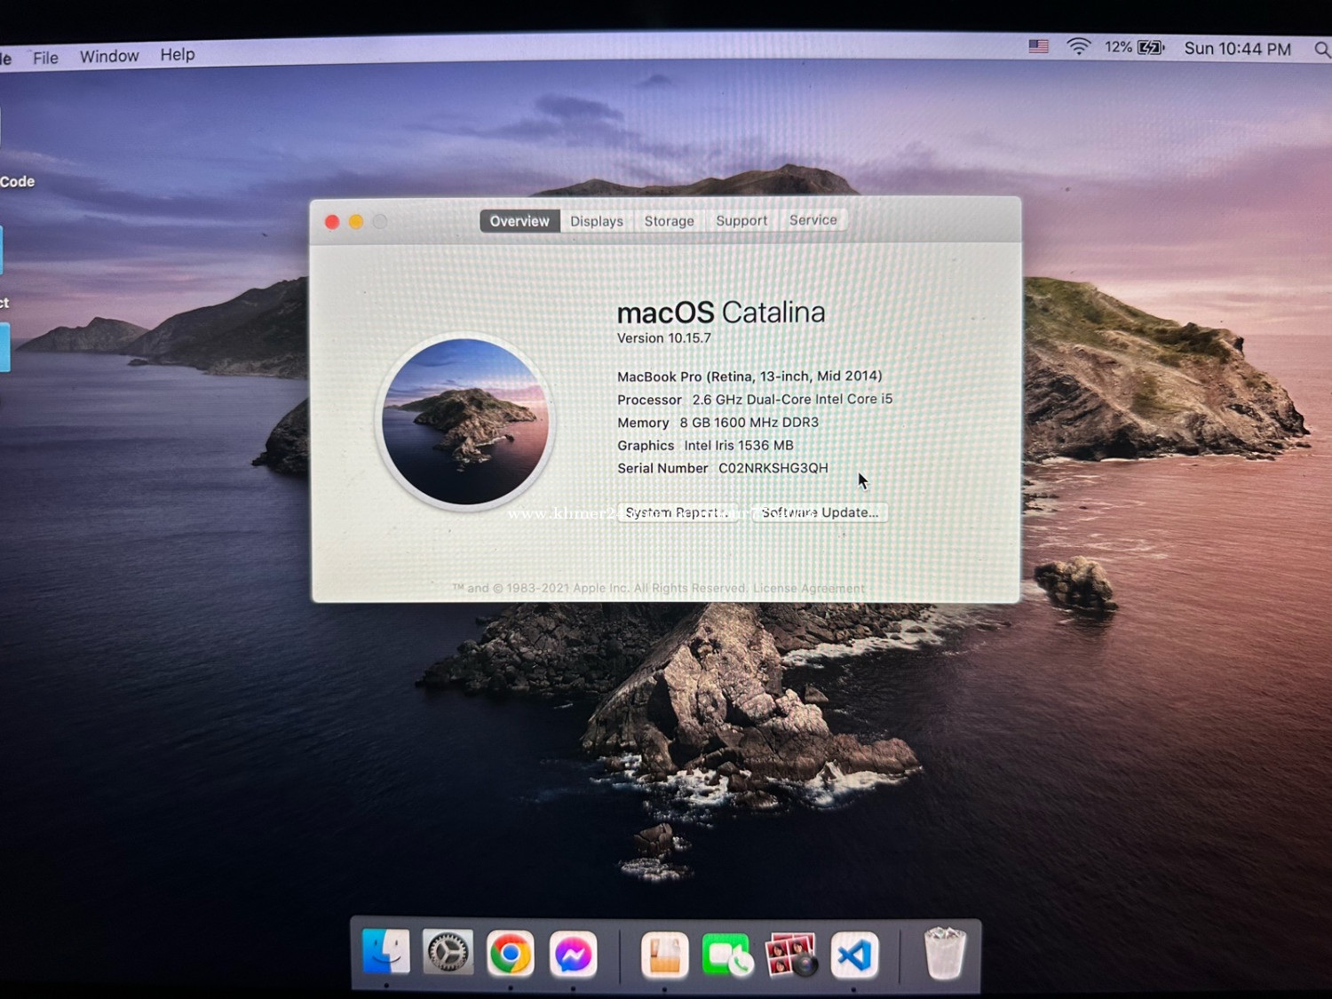Click the System Report button
Screen dimensions: 1332x999
[x=678, y=512]
